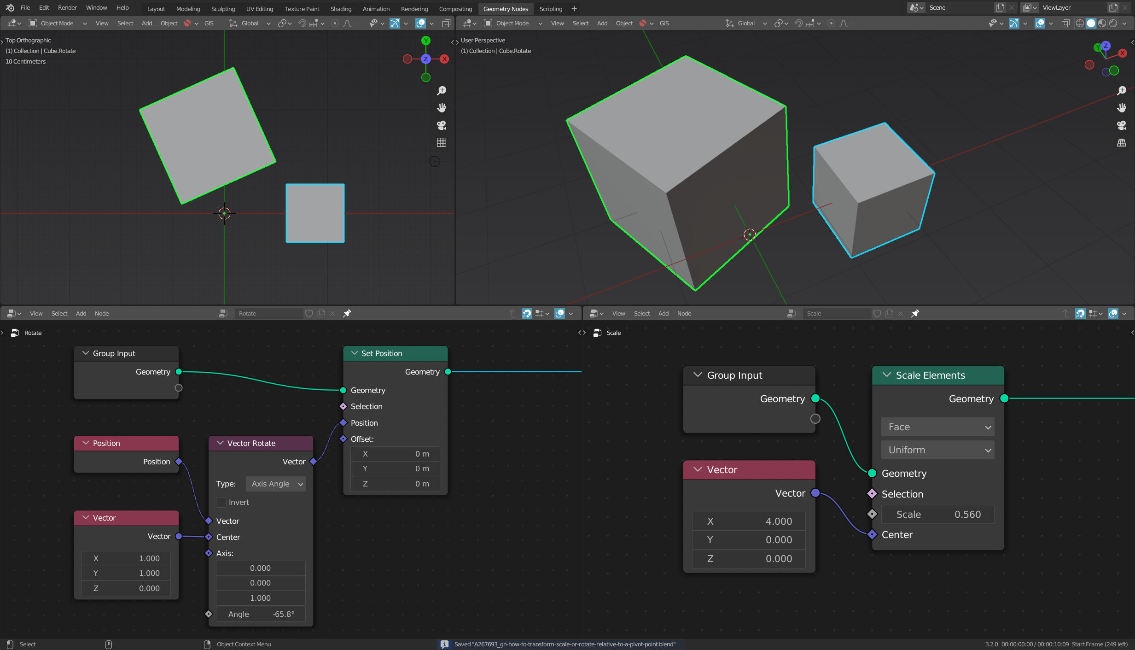The height and width of the screenshot is (650, 1135).
Task: Click Select in right viewport header
Action: 581,23
